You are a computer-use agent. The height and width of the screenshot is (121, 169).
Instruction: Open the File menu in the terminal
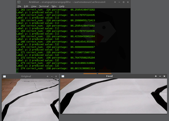click(x=19, y=6)
